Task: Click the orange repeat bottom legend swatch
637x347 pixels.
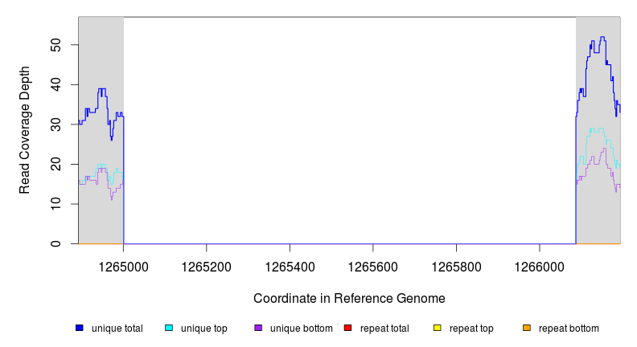Action: point(527,328)
